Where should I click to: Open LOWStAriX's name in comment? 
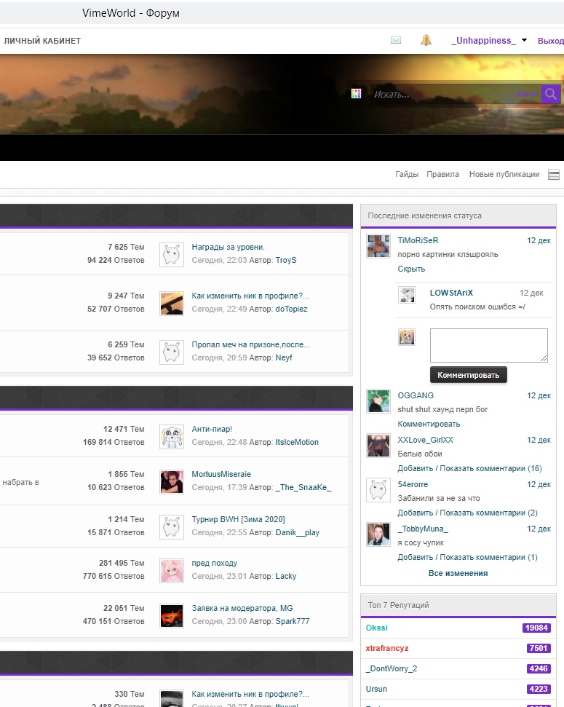[451, 293]
